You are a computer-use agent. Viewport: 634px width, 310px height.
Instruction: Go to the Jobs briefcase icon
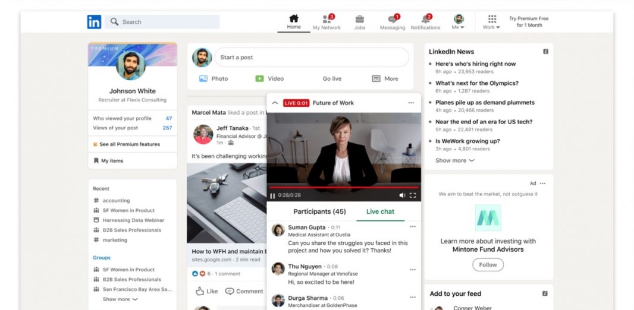click(359, 22)
